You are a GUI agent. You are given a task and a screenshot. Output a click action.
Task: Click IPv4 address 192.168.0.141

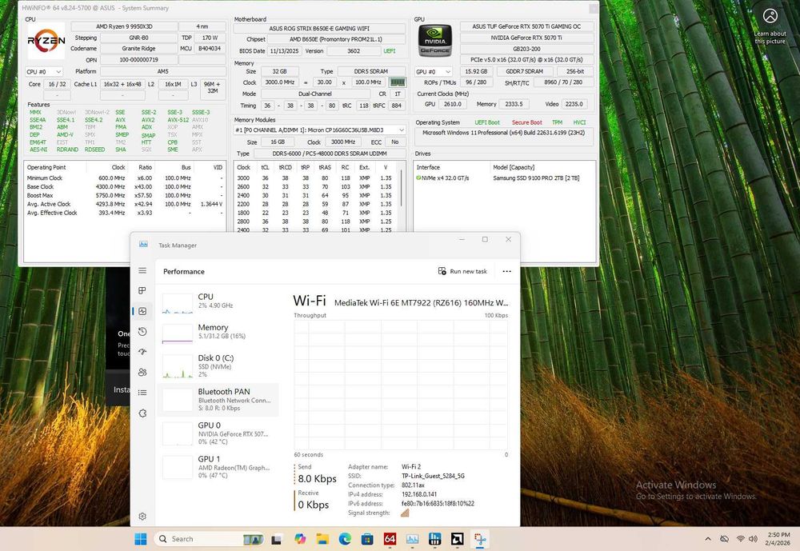pyautogui.click(x=419, y=494)
